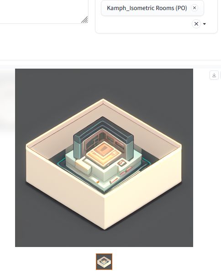Download the generated isometric room image
The height and width of the screenshot is (274, 221).
pos(214,75)
